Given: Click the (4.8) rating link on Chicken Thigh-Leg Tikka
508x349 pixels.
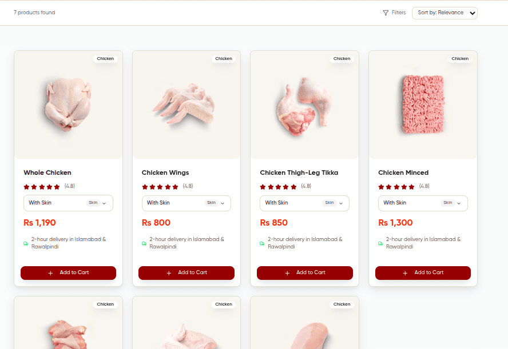Looking at the screenshot, I should 306,186.
